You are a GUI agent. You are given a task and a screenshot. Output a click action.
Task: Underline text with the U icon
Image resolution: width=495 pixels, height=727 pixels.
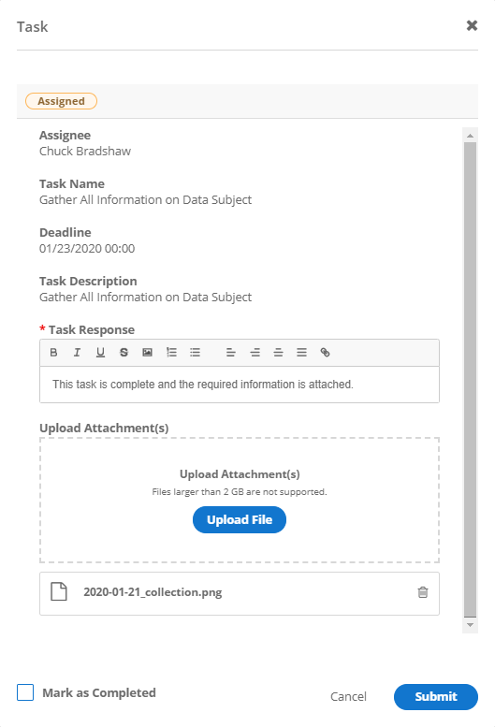click(x=100, y=353)
